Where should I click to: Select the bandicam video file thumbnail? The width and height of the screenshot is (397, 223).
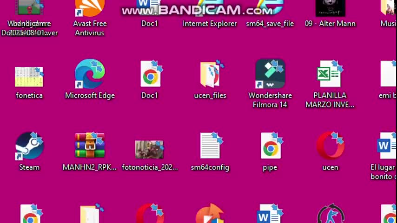[x=29, y=7]
